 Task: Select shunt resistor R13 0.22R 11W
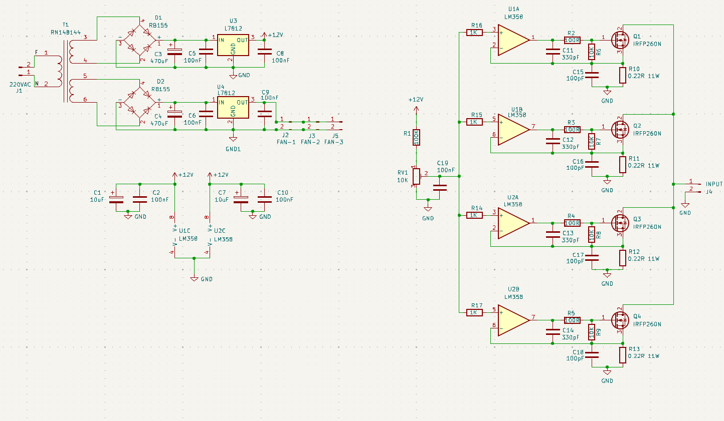(x=623, y=355)
